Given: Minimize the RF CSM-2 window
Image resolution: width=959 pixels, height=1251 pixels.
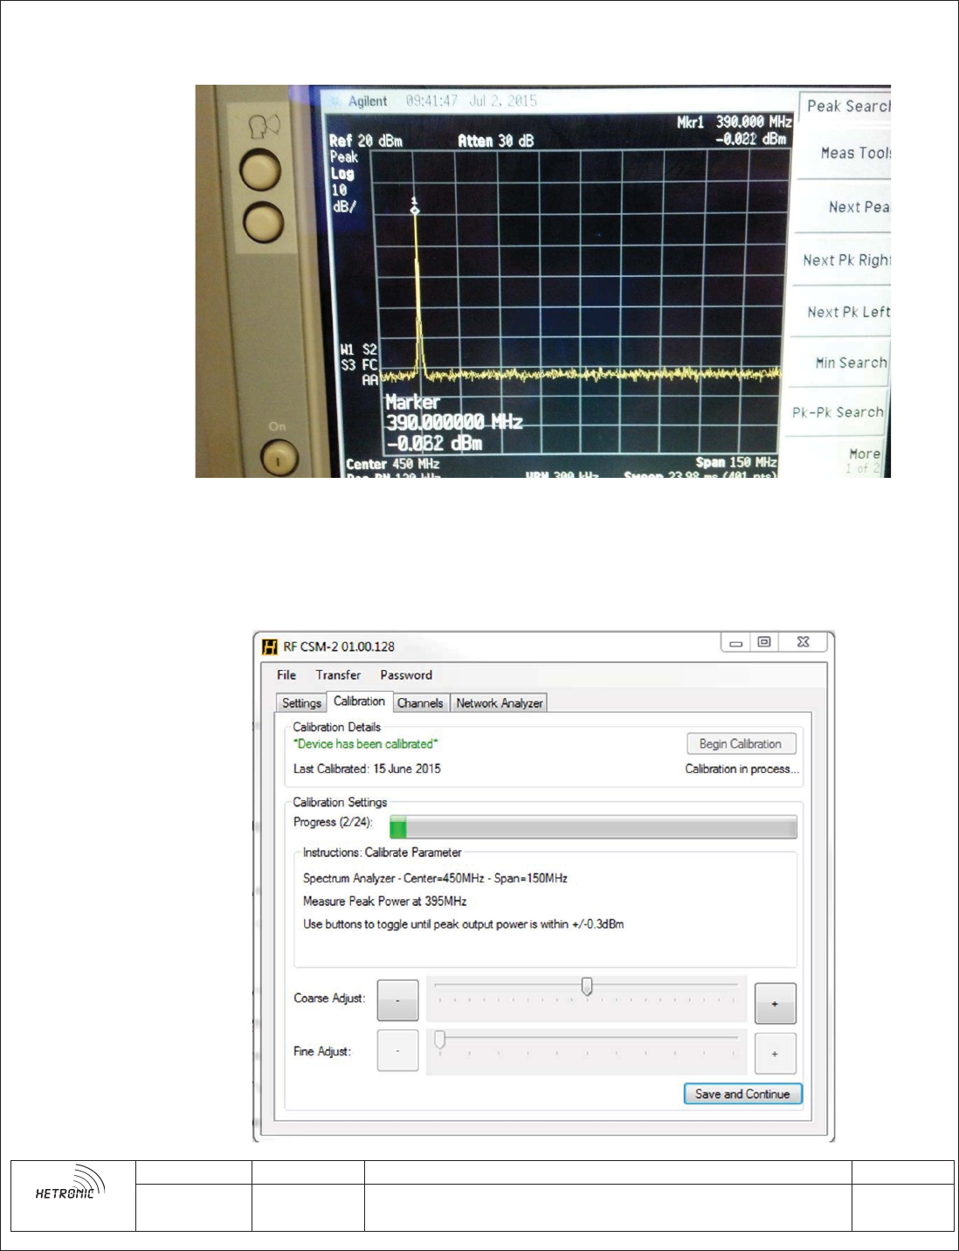Looking at the screenshot, I should (x=736, y=642).
